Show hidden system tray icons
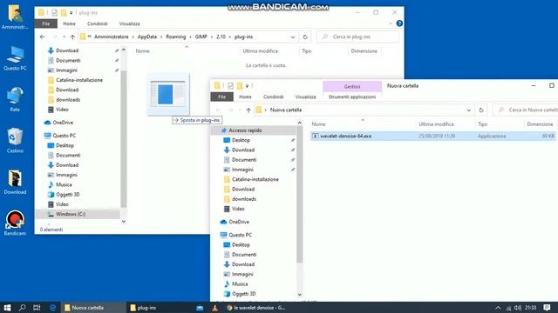The width and height of the screenshot is (558, 313). [498, 308]
